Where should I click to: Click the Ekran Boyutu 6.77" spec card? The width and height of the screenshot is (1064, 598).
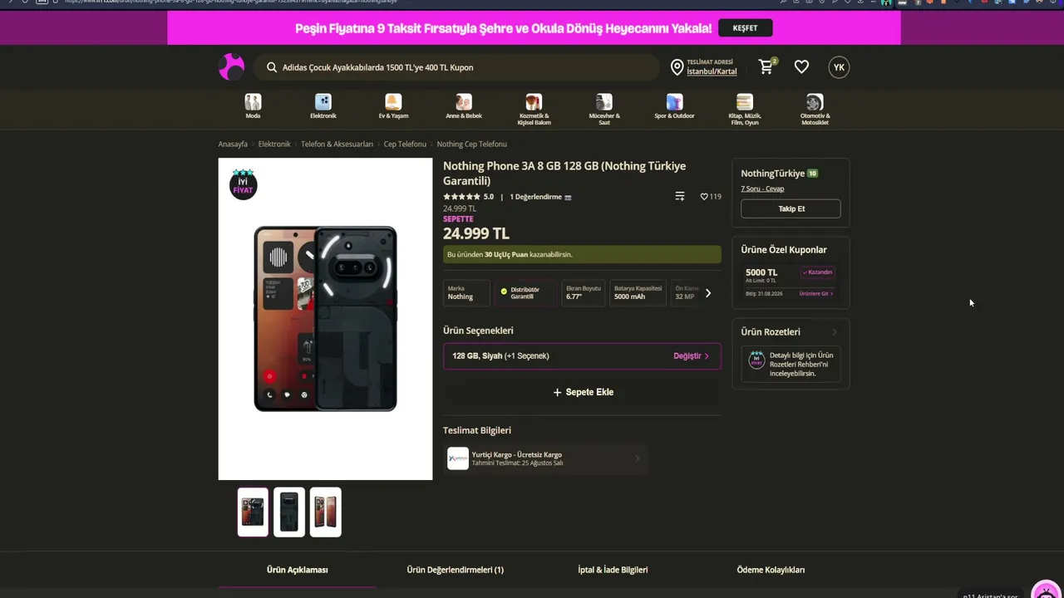(x=583, y=293)
